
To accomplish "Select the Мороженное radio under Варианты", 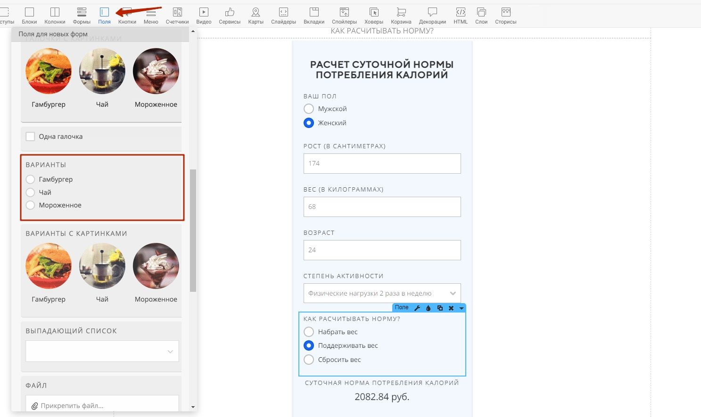I will 30,205.
